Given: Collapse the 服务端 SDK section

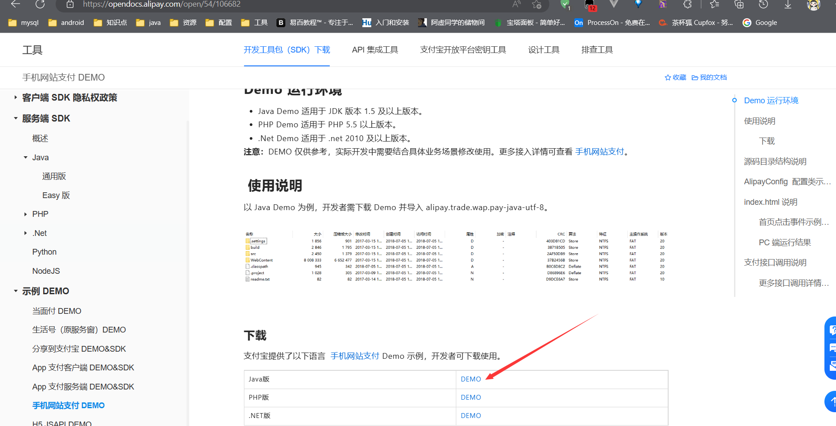Looking at the screenshot, I should (x=16, y=118).
